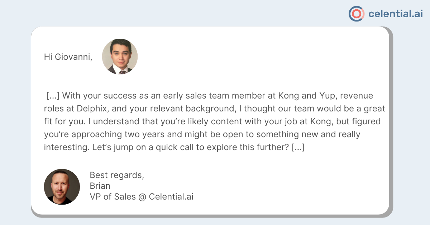Click the celential.ai circular logo icon
The height and width of the screenshot is (225, 430).
[x=357, y=14]
